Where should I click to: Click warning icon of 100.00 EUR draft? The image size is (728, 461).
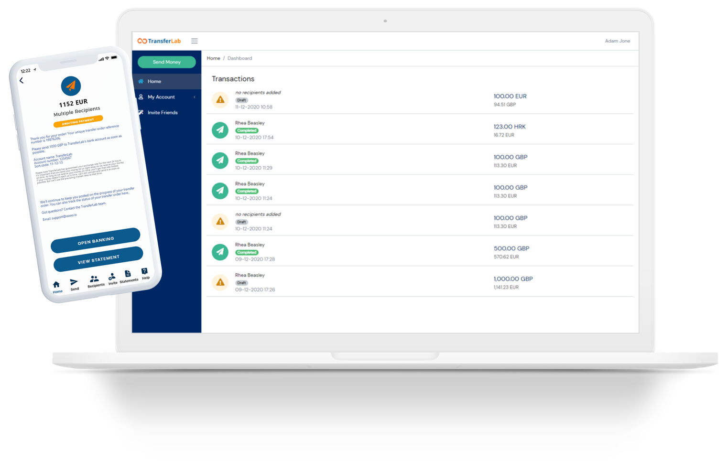pyautogui.click(x=220, y=100)
